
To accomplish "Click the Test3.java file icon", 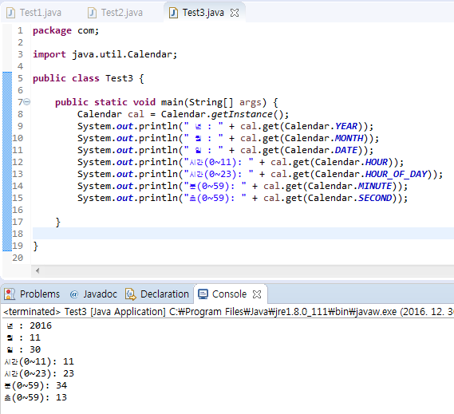I will 173,13.
